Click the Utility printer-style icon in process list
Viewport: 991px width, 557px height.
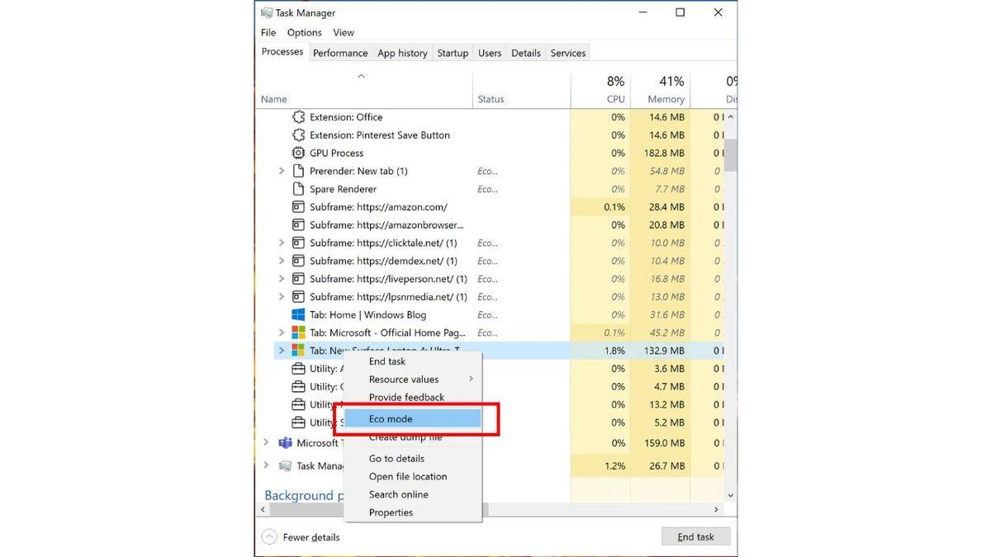click(298, 368)
